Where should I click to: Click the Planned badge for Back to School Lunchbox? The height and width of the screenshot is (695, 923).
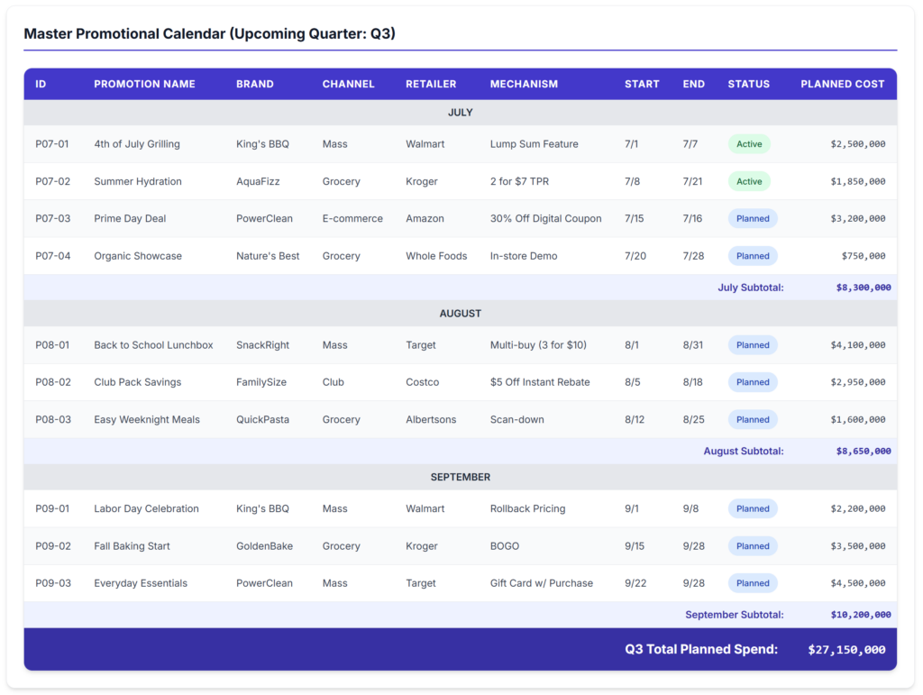[x=753, y=345]
